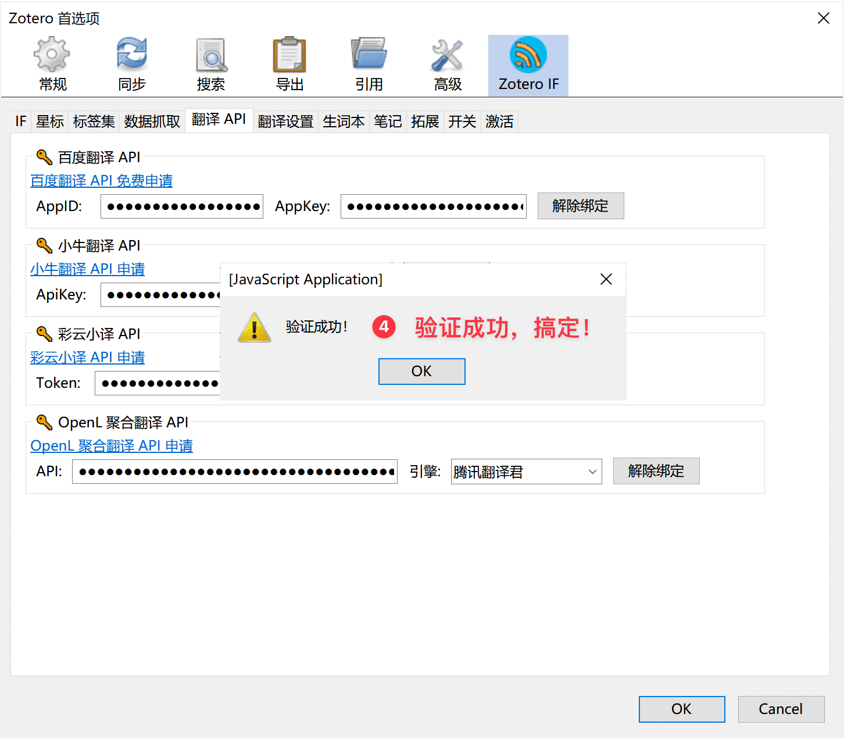Open the 笔记 tab
Viewport: 844px width, 739px height.
click(x=388, y=122)
